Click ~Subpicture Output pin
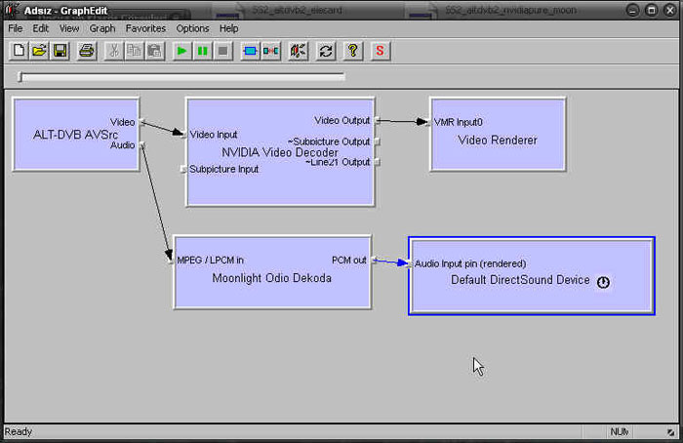Screen dimensions: 683x443 pos(378,141)
